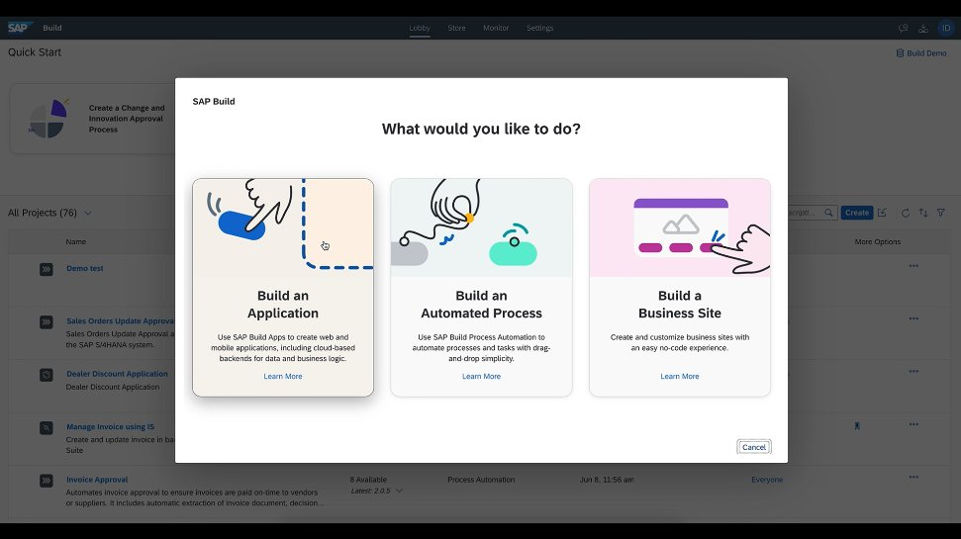The width and height of the screenshot is (961, 539).
Task: Open the feedback chat icon in the header
Action: [x=903, y=28]
